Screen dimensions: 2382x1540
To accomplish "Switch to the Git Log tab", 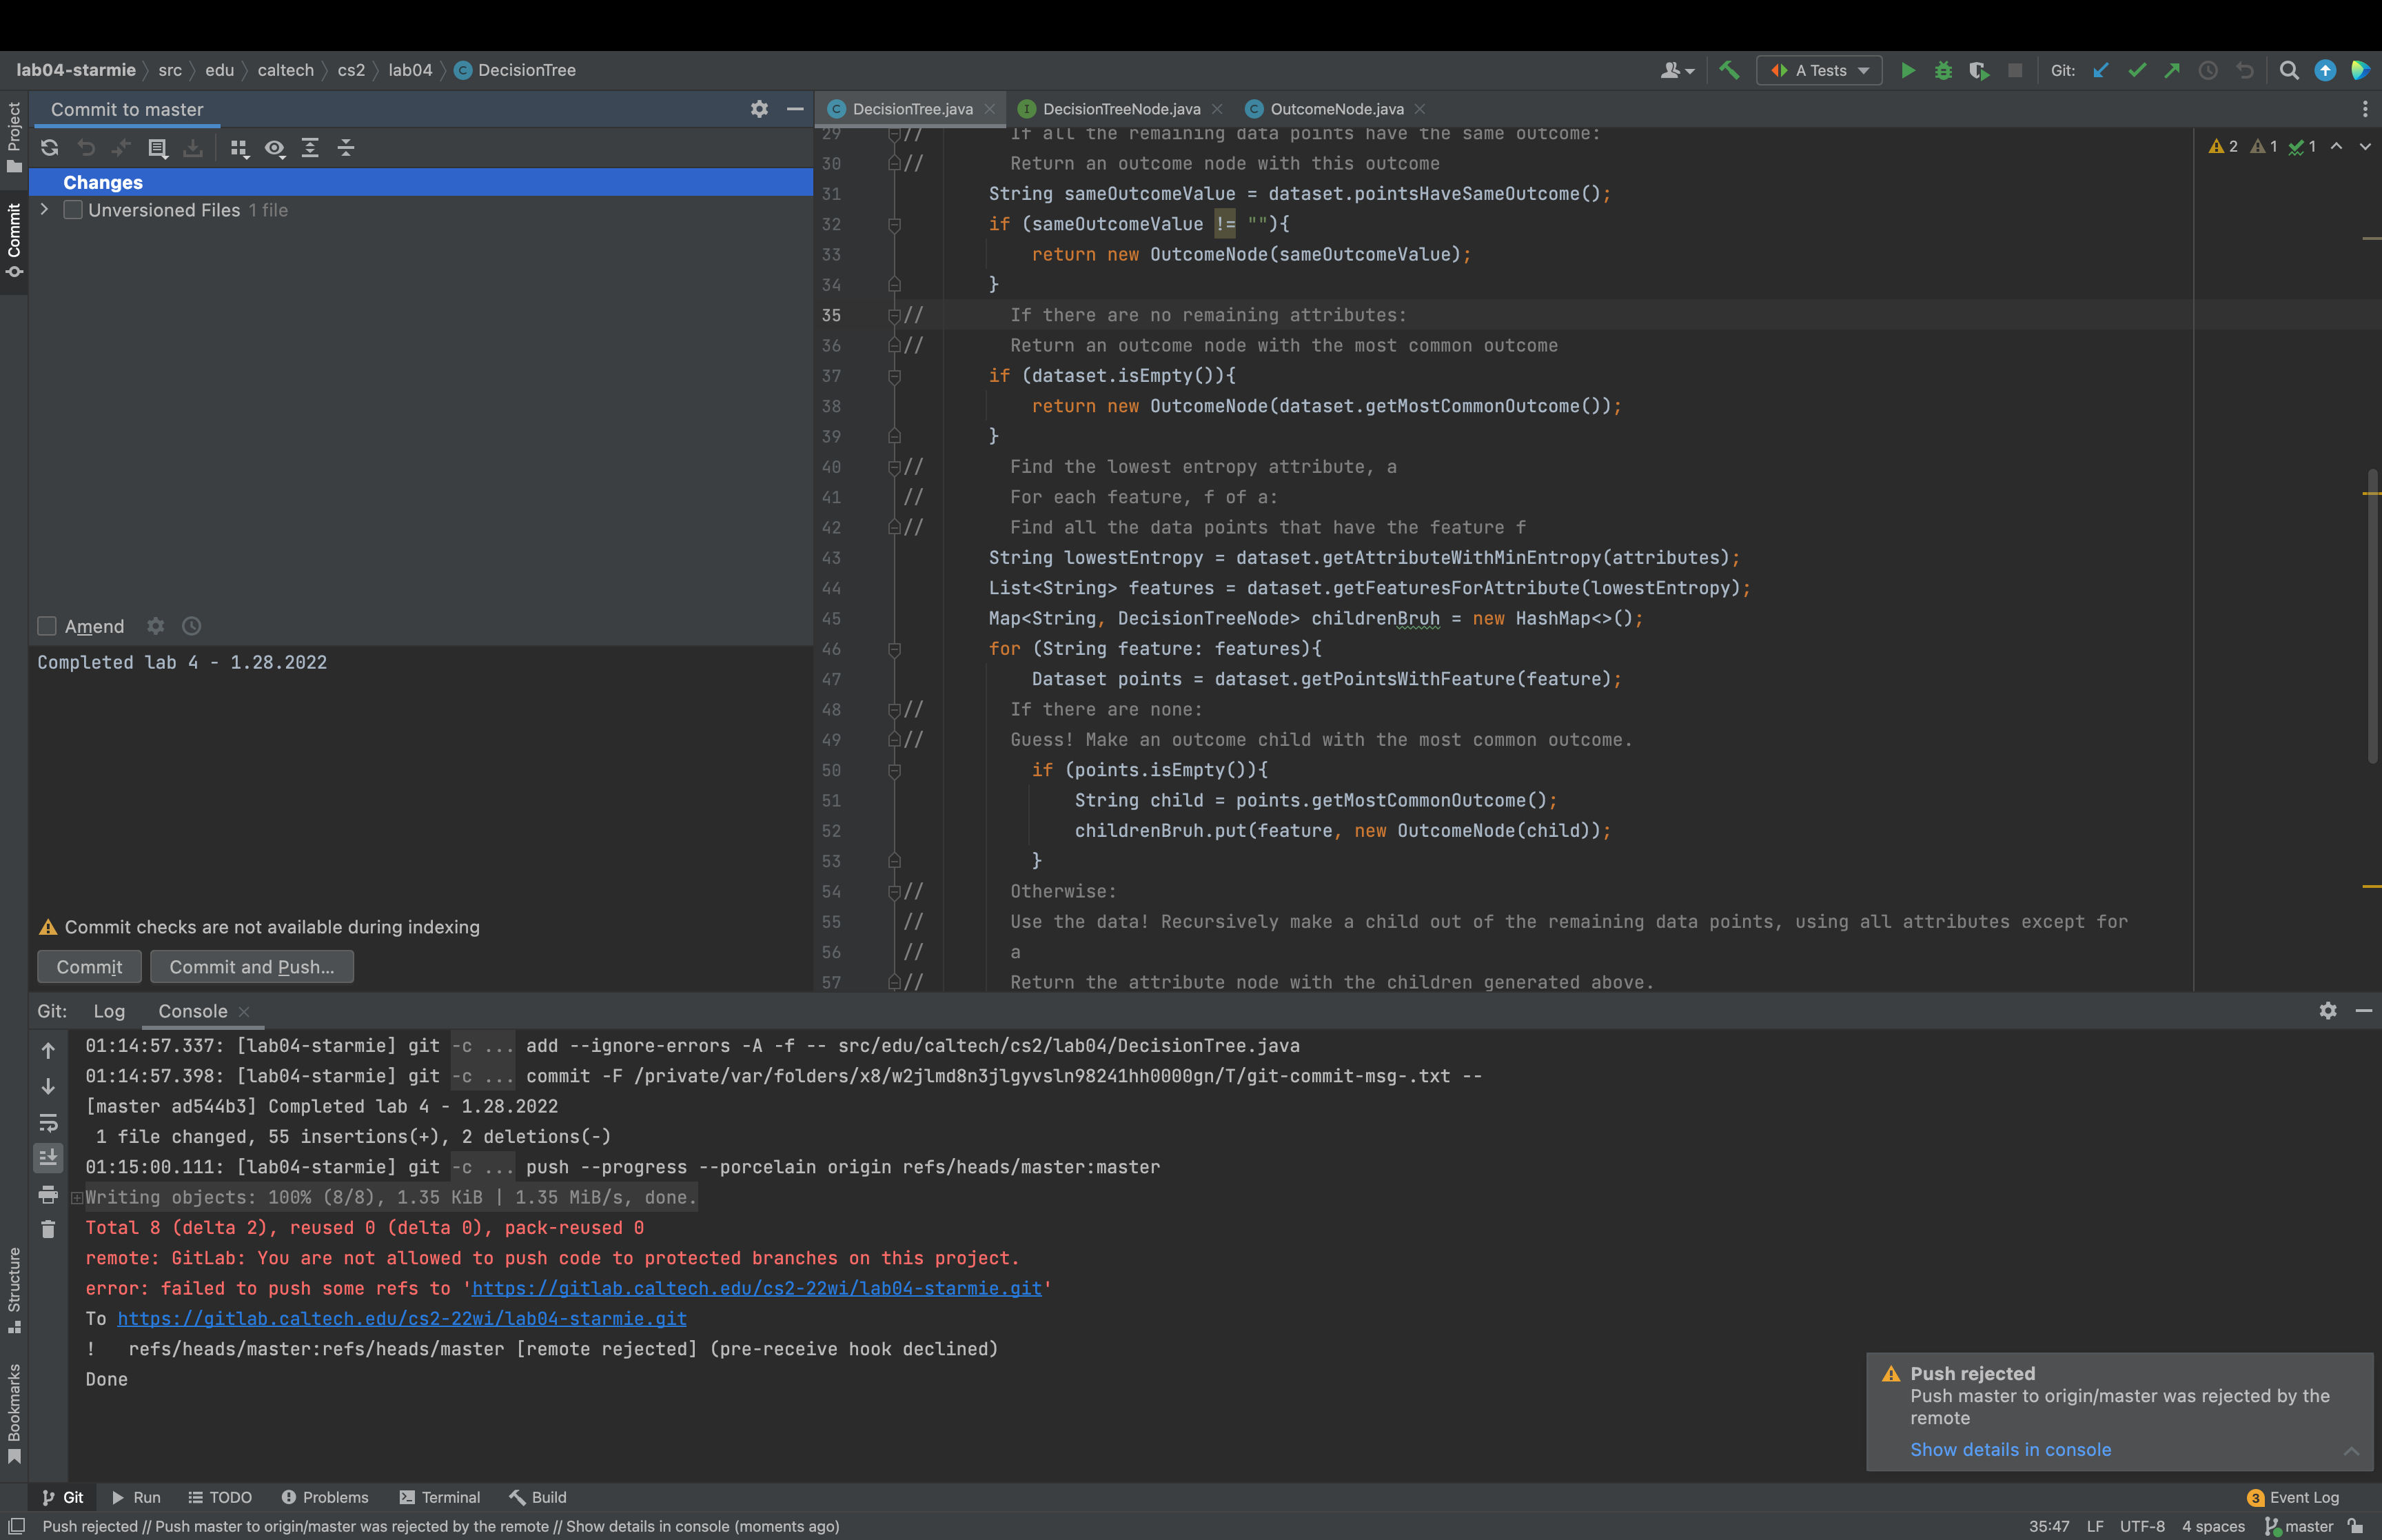I will [109, 1011].
